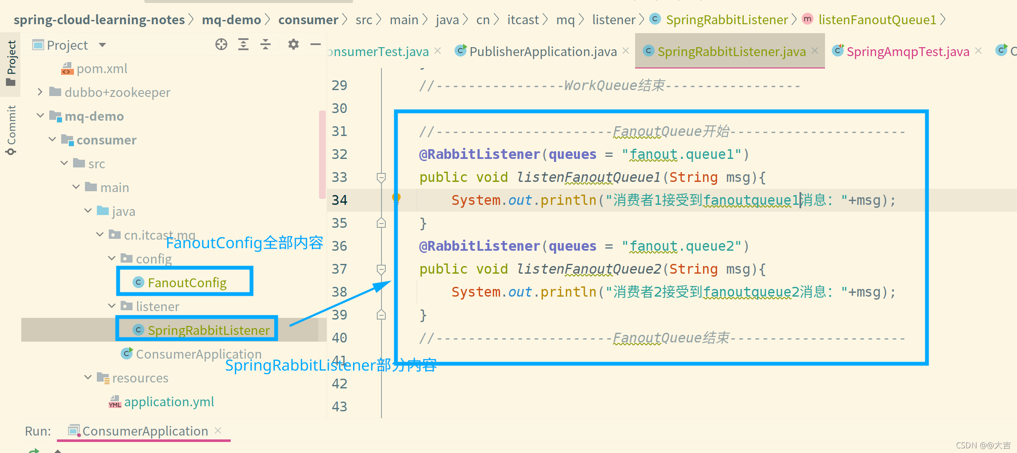Click the FanoutConfig class icon

coord(138,282)
